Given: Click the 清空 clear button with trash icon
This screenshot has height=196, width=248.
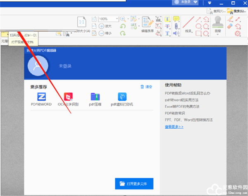Looking at the screenshot, I should click(x=146, y=87).
